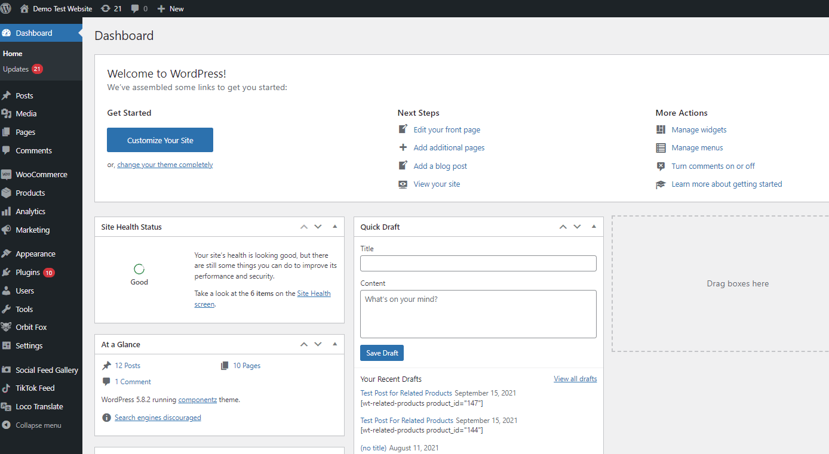Click the graduation cap icon in More Actions
The height and width of the screenshot is (454, 829).
(x=661, y=184)
